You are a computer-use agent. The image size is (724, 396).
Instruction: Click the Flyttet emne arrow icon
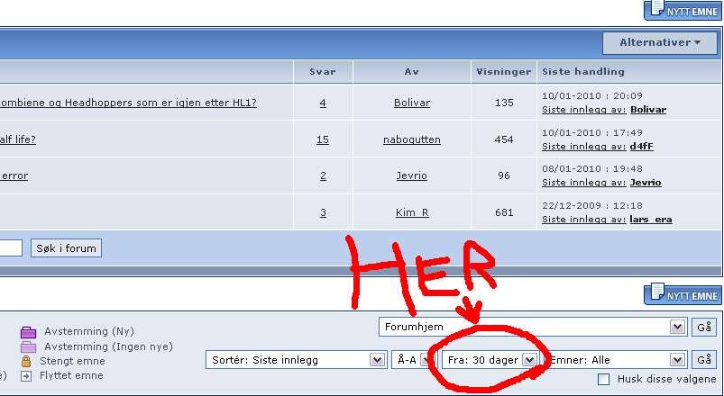coord(26,376)
